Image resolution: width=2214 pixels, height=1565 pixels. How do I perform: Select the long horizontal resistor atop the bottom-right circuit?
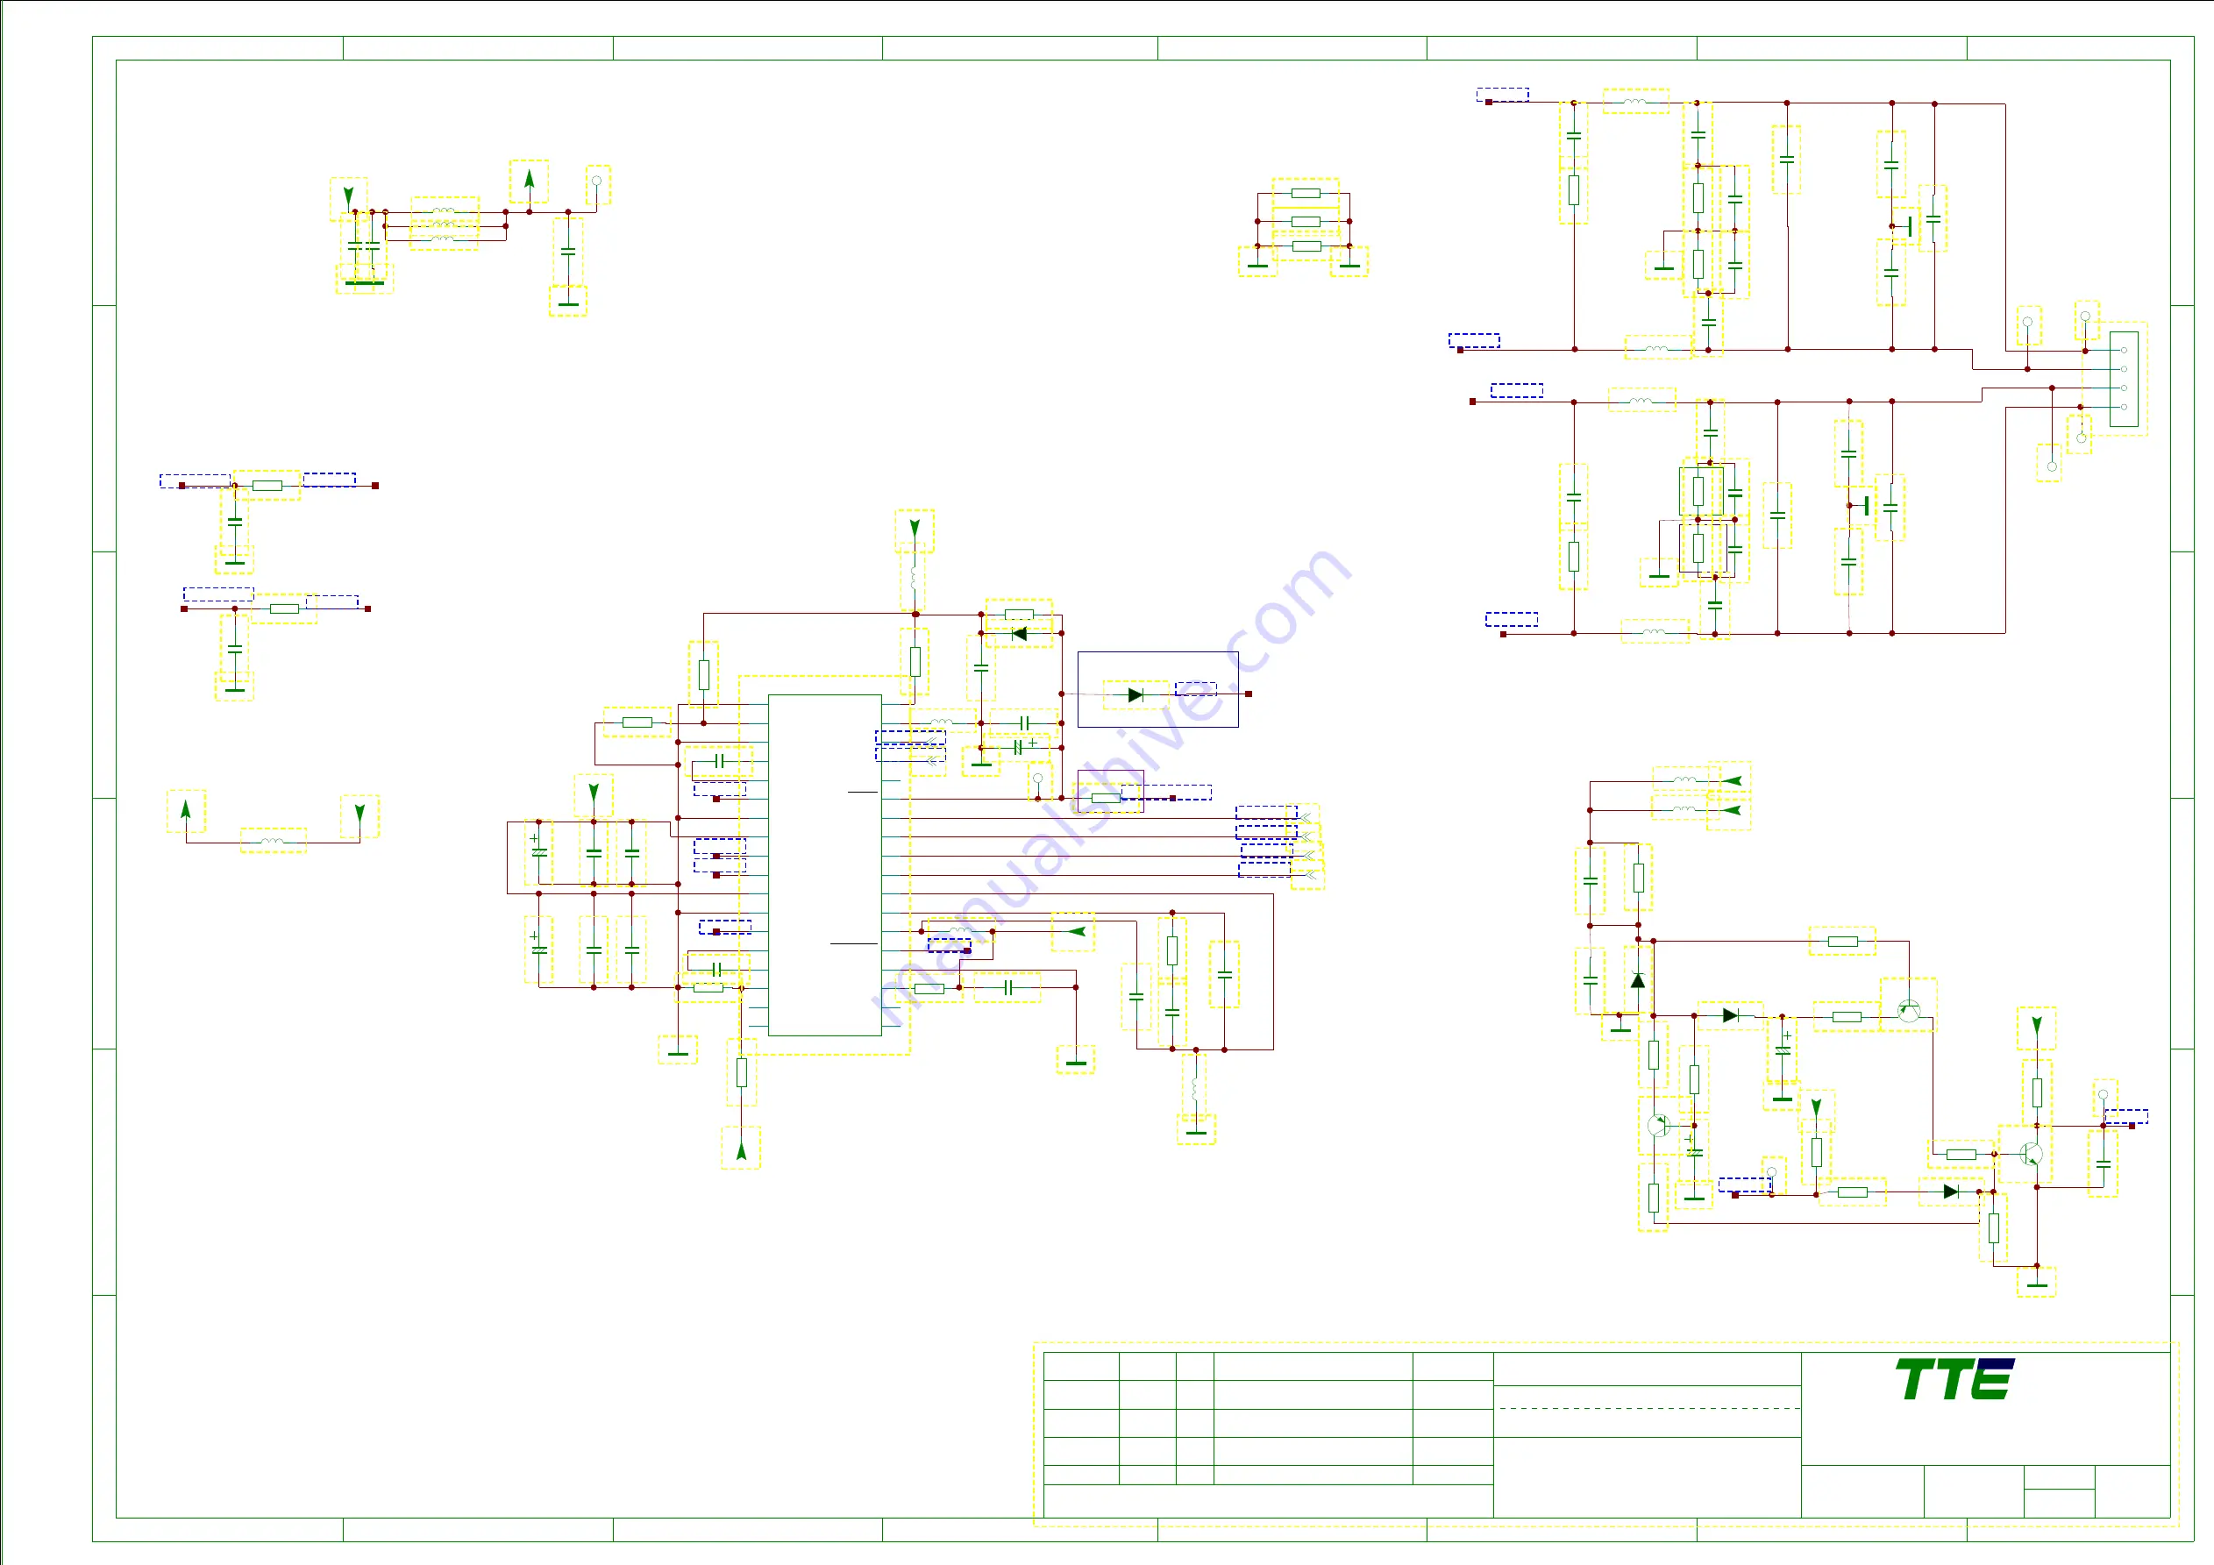pos(1843,941)
